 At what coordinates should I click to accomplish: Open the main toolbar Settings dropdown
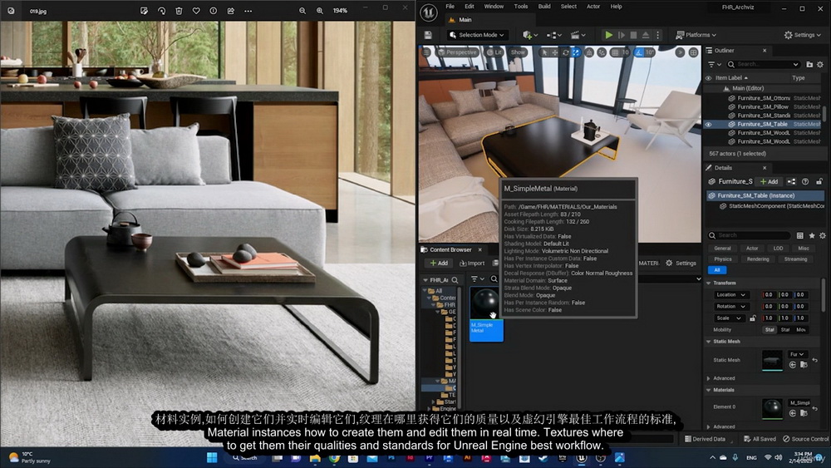click(x=803, y=35)
